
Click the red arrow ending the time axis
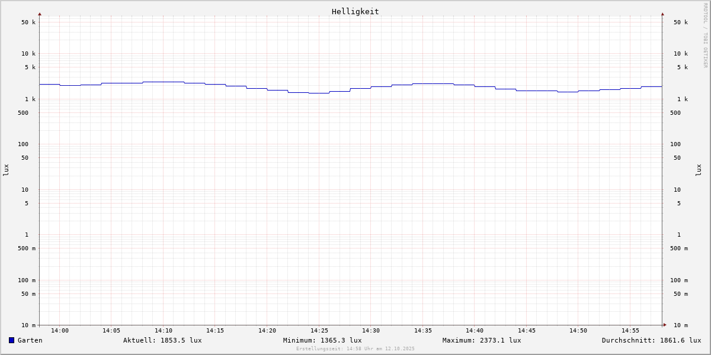tap(665, 324)
